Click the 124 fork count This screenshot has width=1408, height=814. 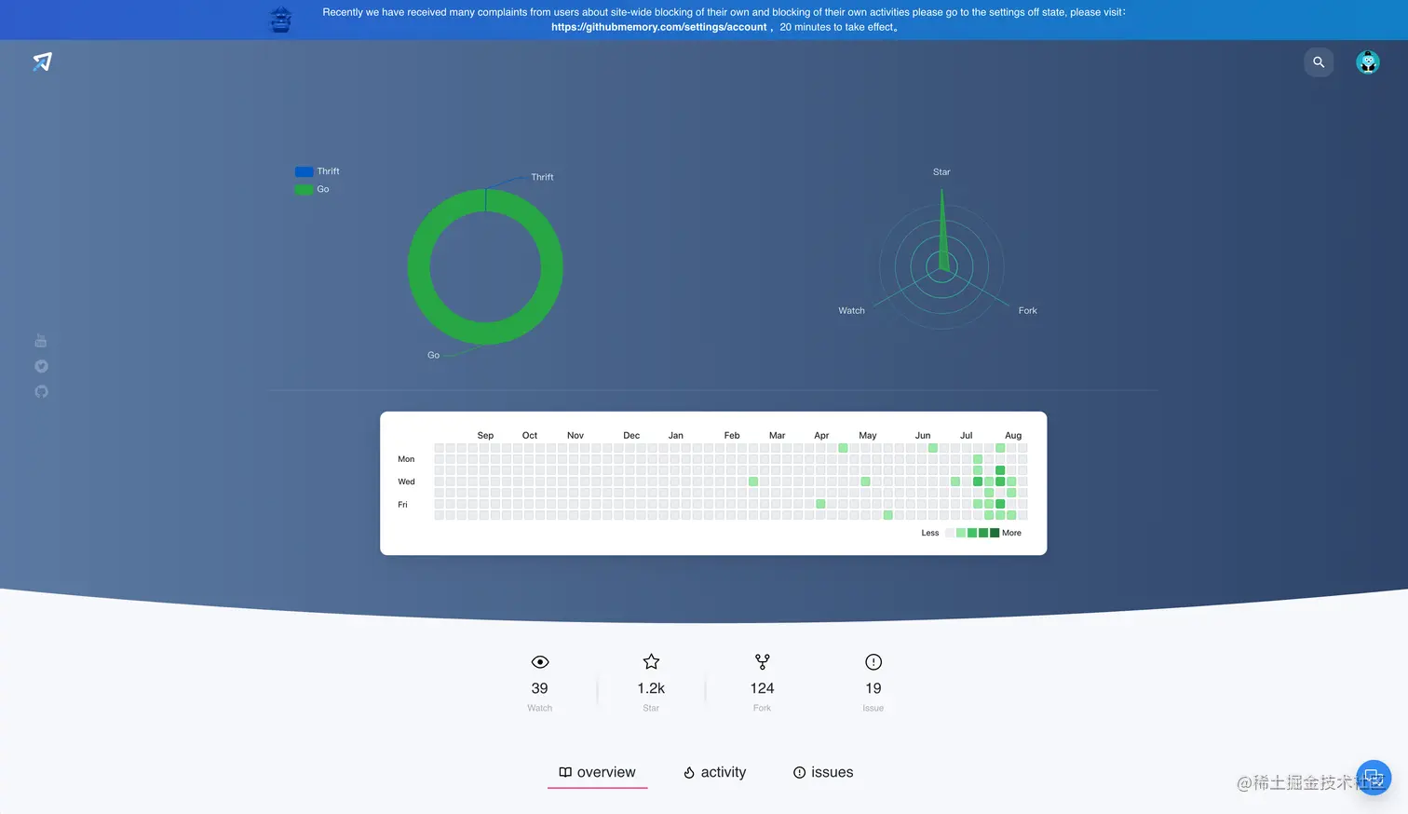coord(763,688)
